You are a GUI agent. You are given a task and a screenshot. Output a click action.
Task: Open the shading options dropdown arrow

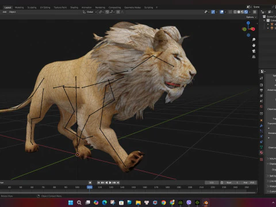[250, 12]
